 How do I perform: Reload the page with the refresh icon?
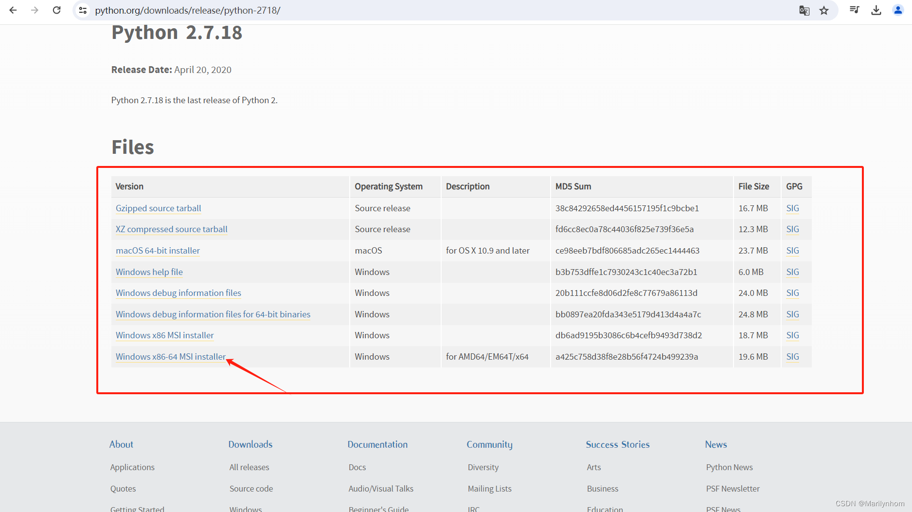[x=57, y=10]
